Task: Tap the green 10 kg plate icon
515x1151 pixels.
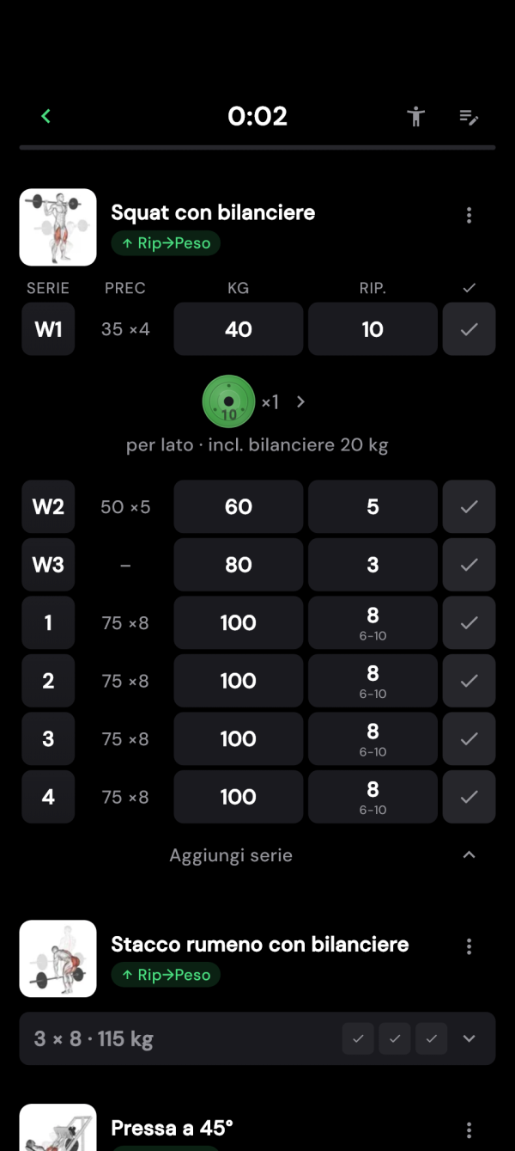Action: [x=228, y=401]
